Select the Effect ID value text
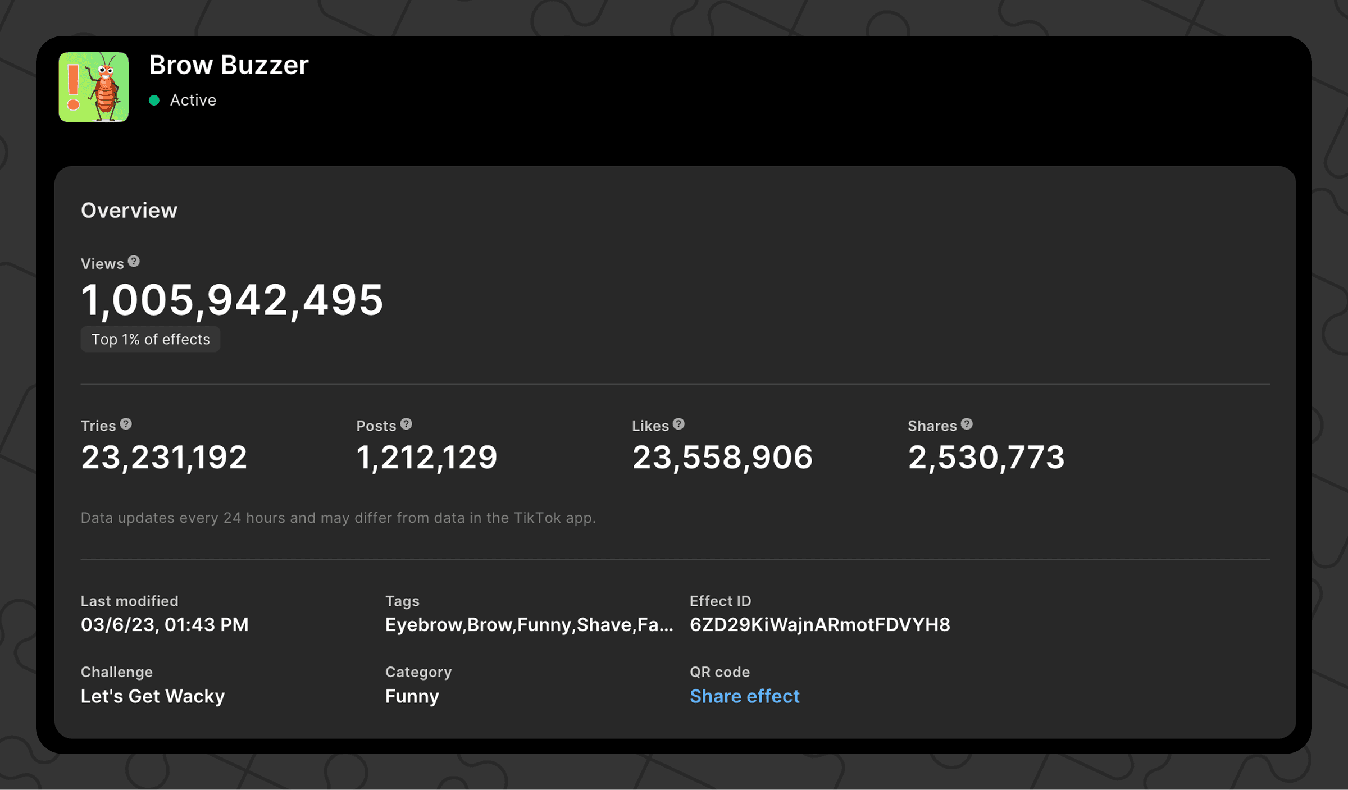The height and width of the screenshot is (790, 1348). pos(819,625)
